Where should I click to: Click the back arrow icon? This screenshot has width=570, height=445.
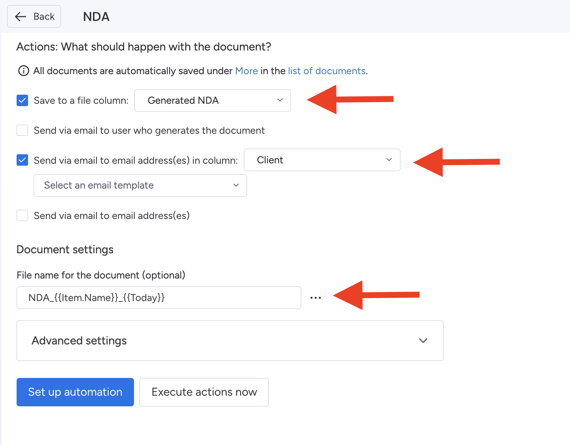pyautogui.click(x=21, y=17)
